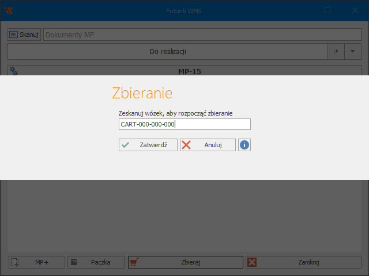
Task: Click the cart code input field
Action: (x=184, y=124)
